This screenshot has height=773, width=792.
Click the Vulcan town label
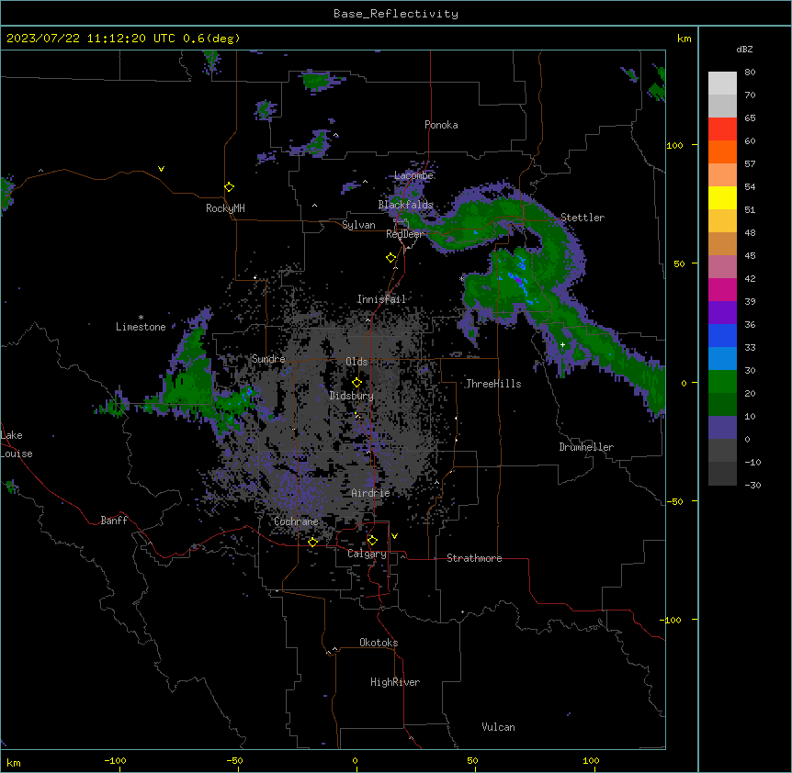499,727
